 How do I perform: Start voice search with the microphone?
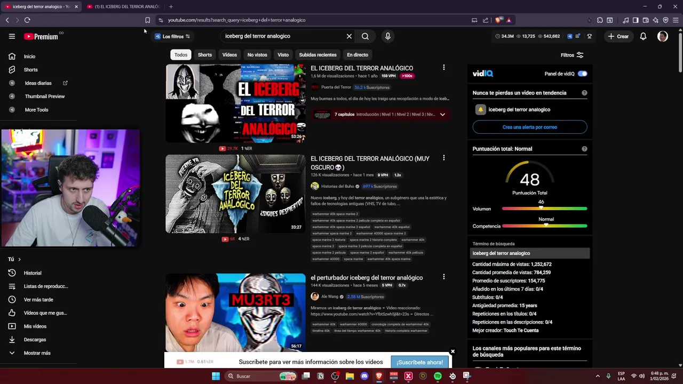[388, 36]
